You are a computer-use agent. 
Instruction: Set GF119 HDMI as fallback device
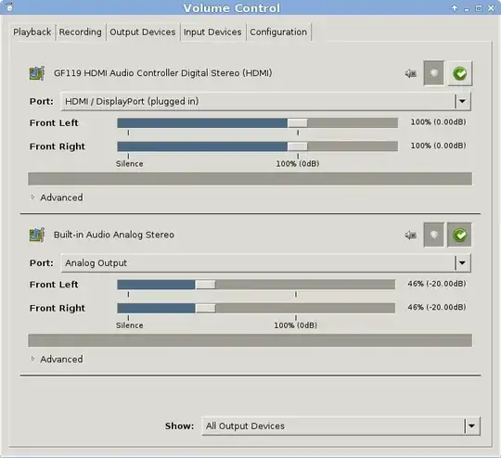click(459, 73)
